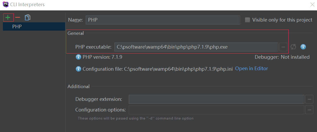Copy the selected interpreter configuration
This screenshot has width=317, height=132.
(28, 17)
